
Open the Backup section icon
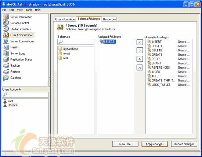click(6, 66)
